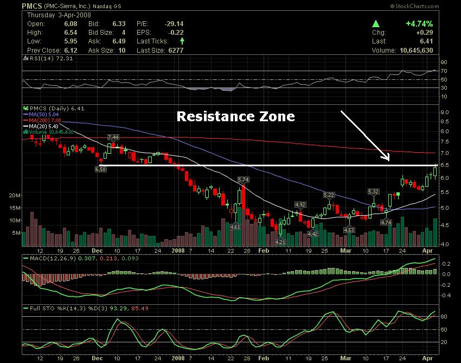Click the 80 label on stochastic axis

pos(444,317)
